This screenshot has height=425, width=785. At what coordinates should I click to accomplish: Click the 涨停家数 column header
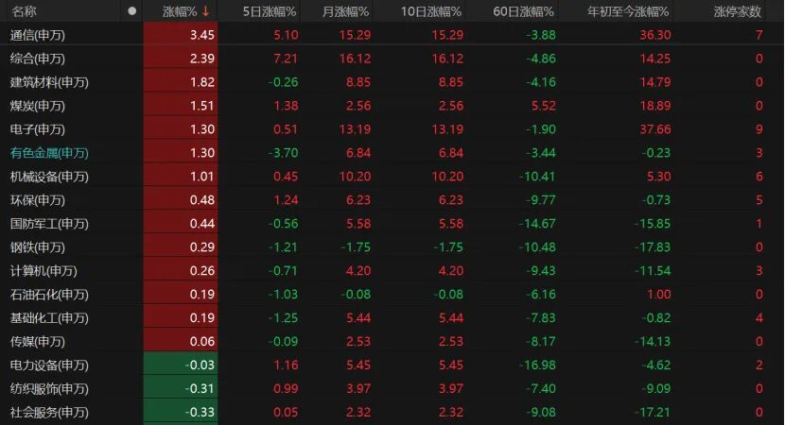tap(737, 11)
